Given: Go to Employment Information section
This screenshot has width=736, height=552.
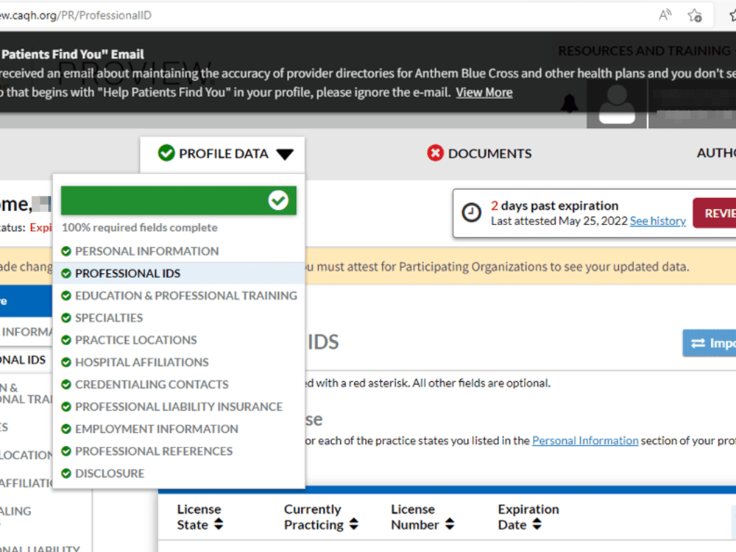Looking at the screenshot, I should (x=156, y=428).
